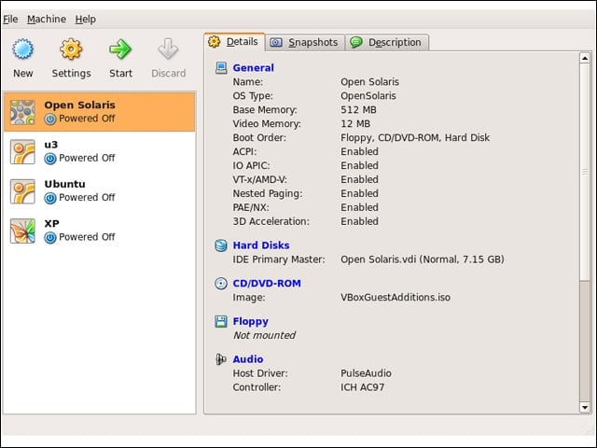Click the XP powered-off status icon
This screenshot has height=448, width=597.
(x=49, y=238)
